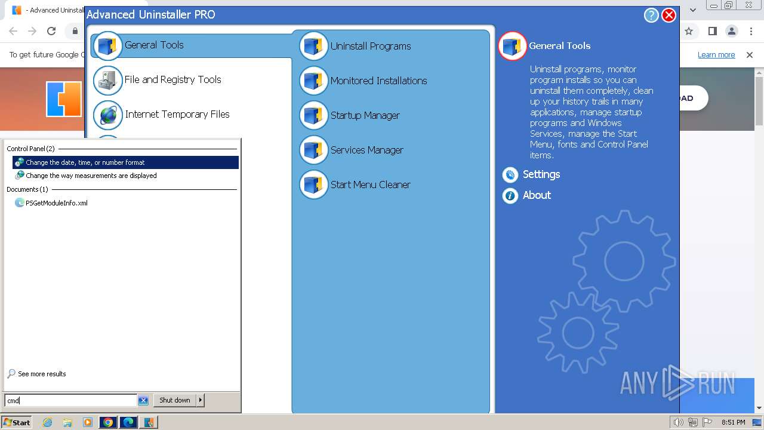Click Chrome's Learn more link
764x430 pixels.
click(x=716, y=55)
